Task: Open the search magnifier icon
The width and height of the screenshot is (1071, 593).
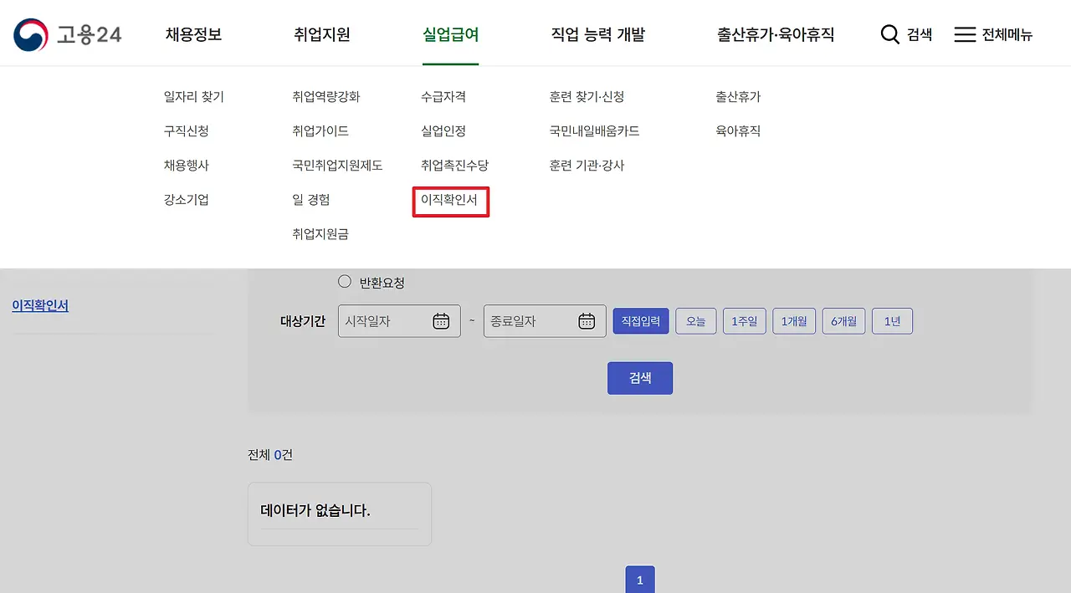Action: point(890,34)
